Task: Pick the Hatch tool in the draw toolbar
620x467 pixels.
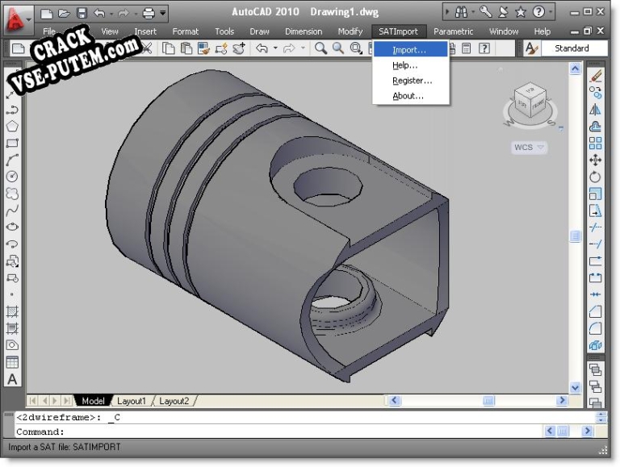Action: pyautogui.click(x=12, y=311)
